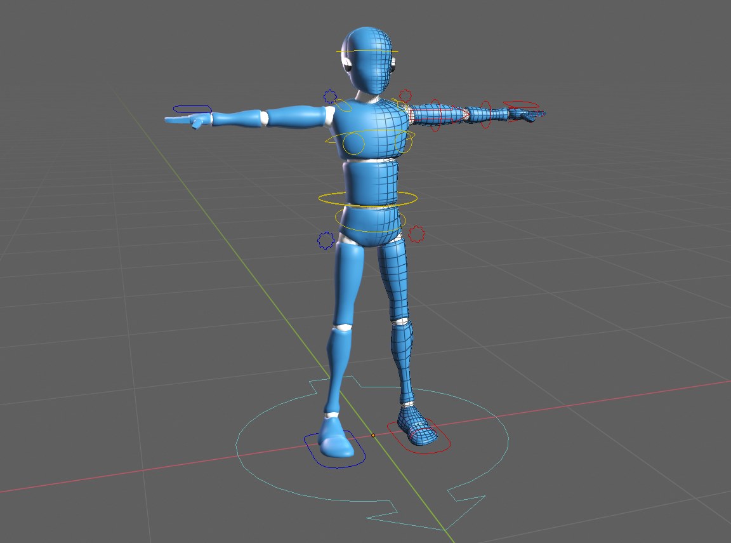Select the red upper arm control ring

435,115
